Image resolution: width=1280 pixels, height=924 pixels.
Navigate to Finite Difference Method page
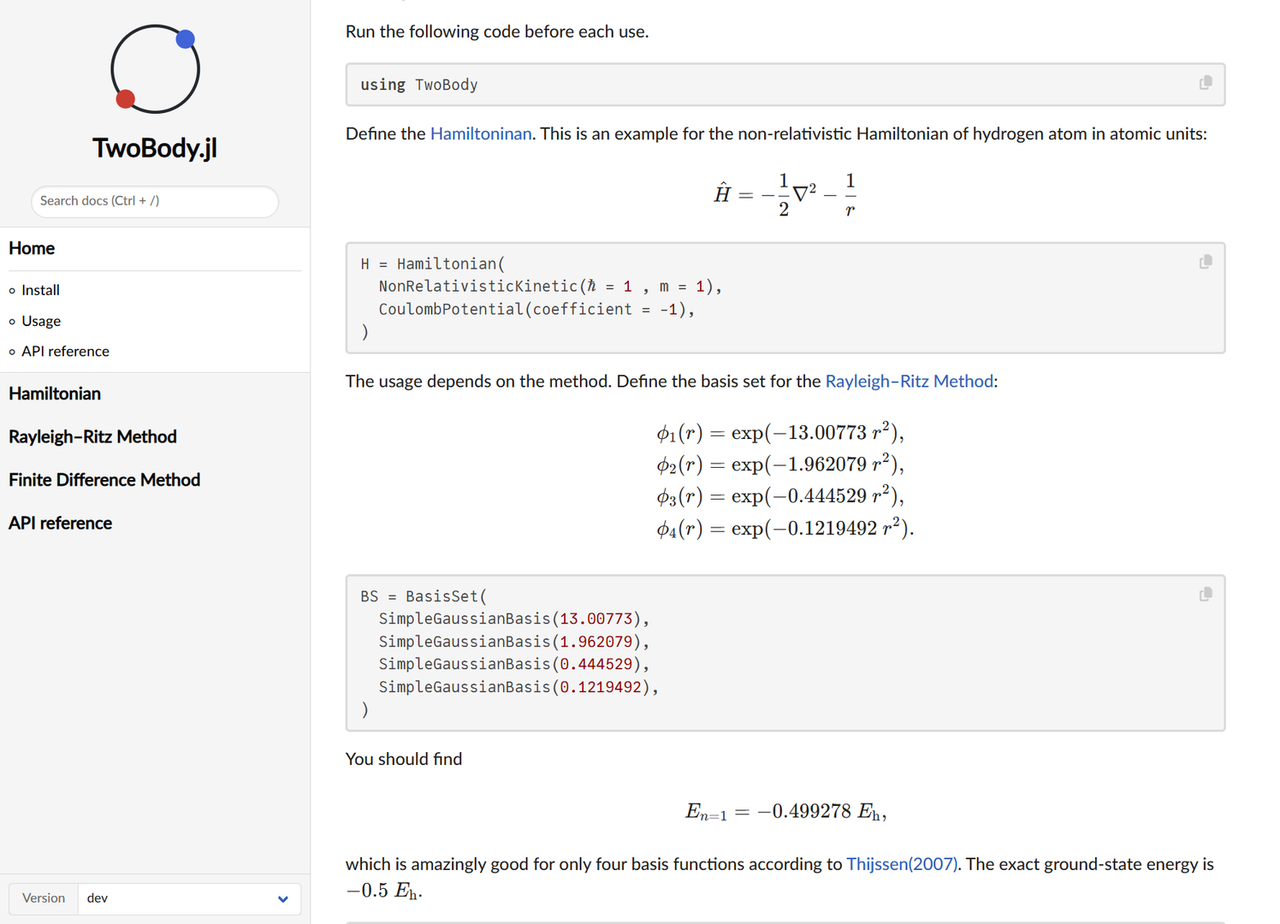pos(104,480)
